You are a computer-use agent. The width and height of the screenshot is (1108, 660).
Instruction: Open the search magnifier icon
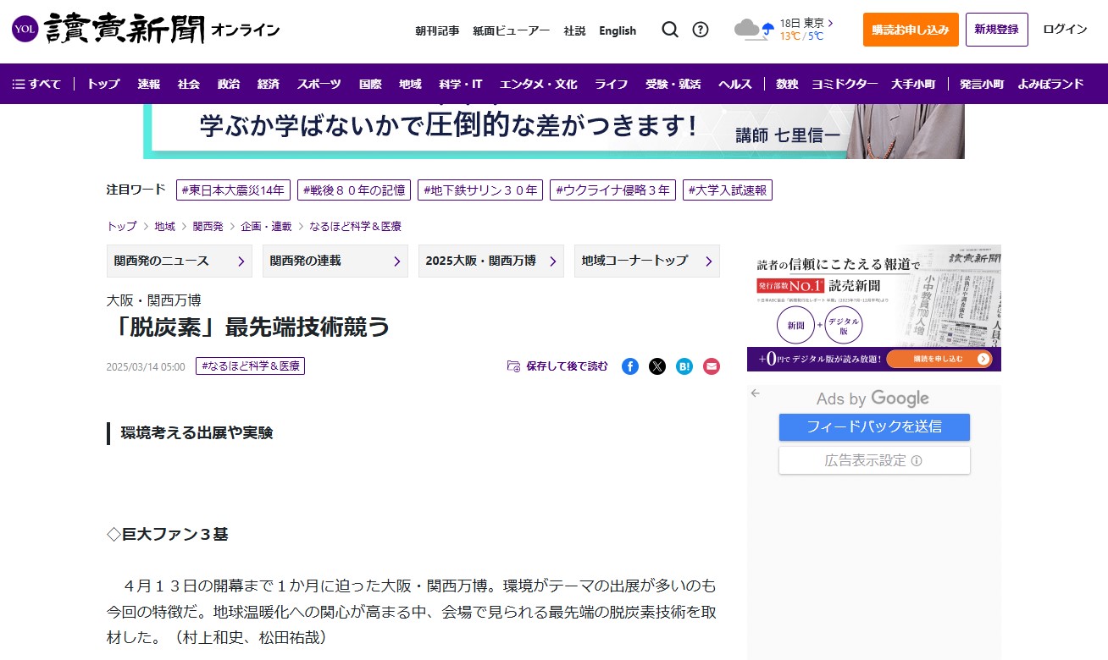pyautogui.click(x=670, y=30)
